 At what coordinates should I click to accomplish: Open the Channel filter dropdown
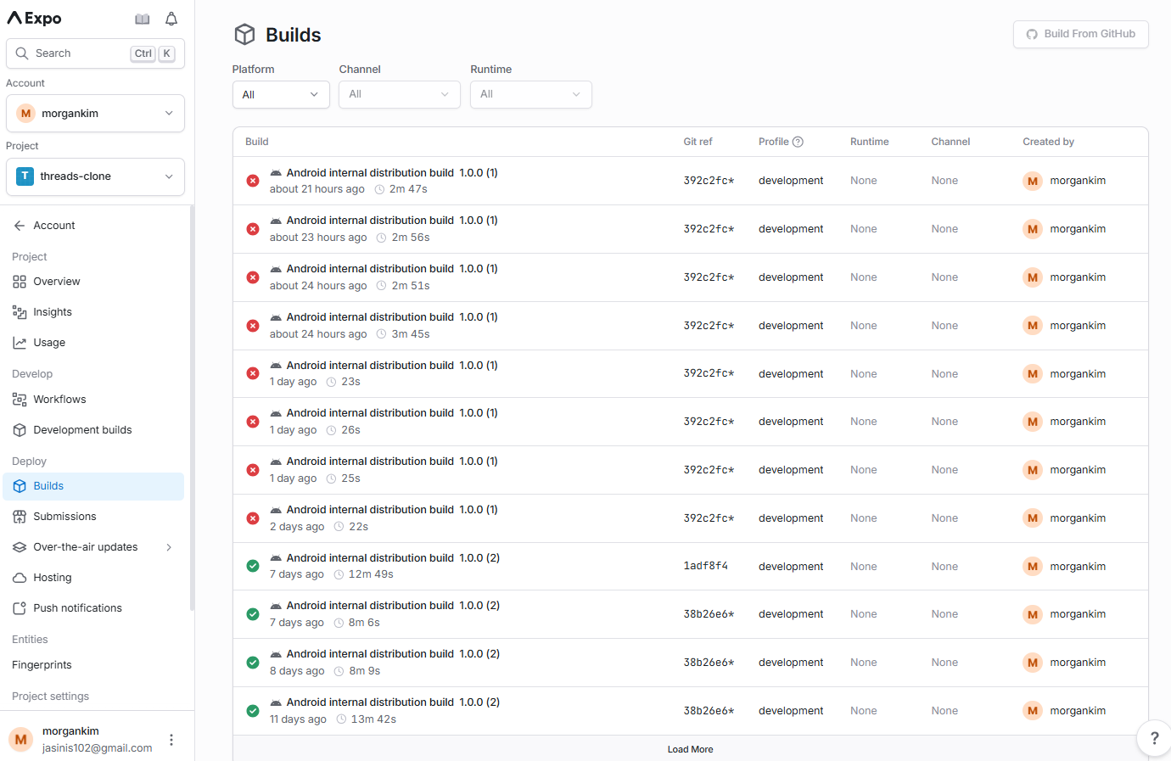click(x=400, y=94)
